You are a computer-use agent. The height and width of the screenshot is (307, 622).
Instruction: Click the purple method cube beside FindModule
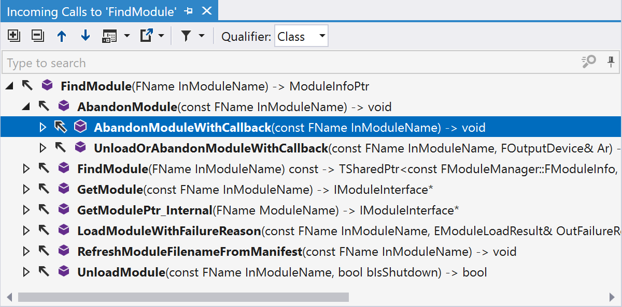pyautogui.click(x=47, y=86)
